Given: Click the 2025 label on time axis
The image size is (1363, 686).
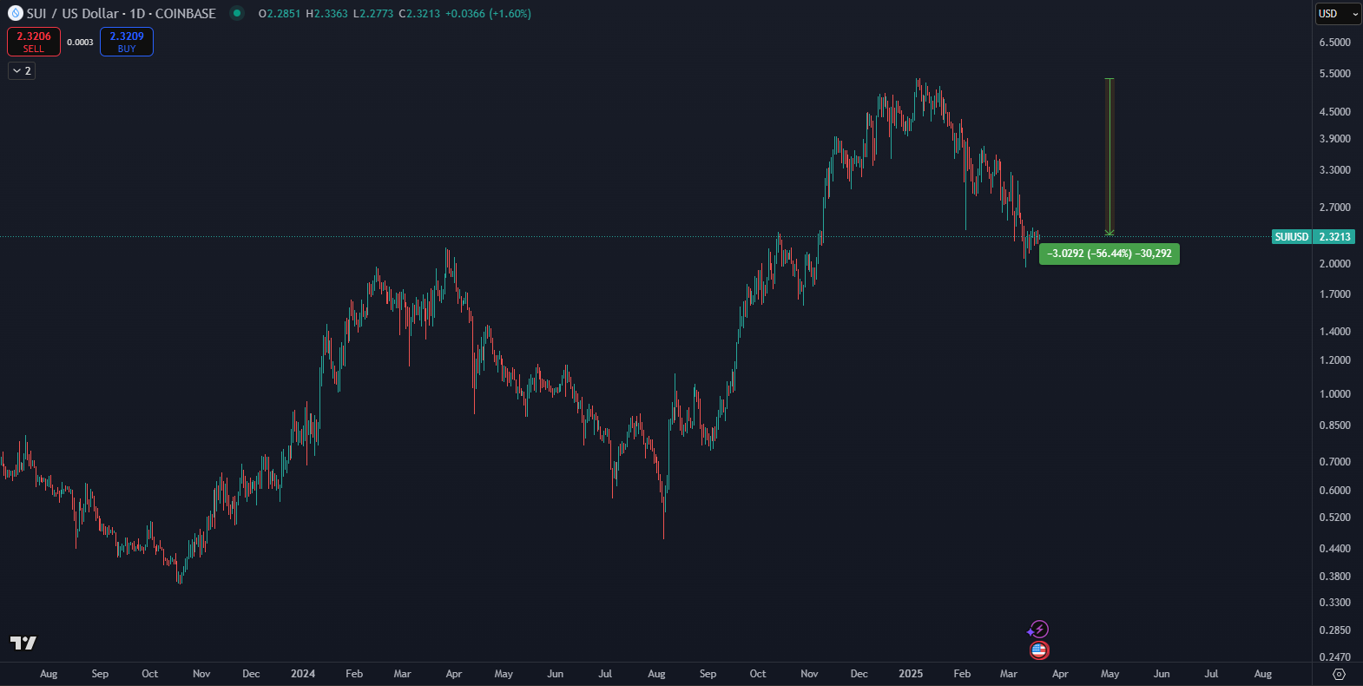Looking at the screenshot, I should [911, 674].
